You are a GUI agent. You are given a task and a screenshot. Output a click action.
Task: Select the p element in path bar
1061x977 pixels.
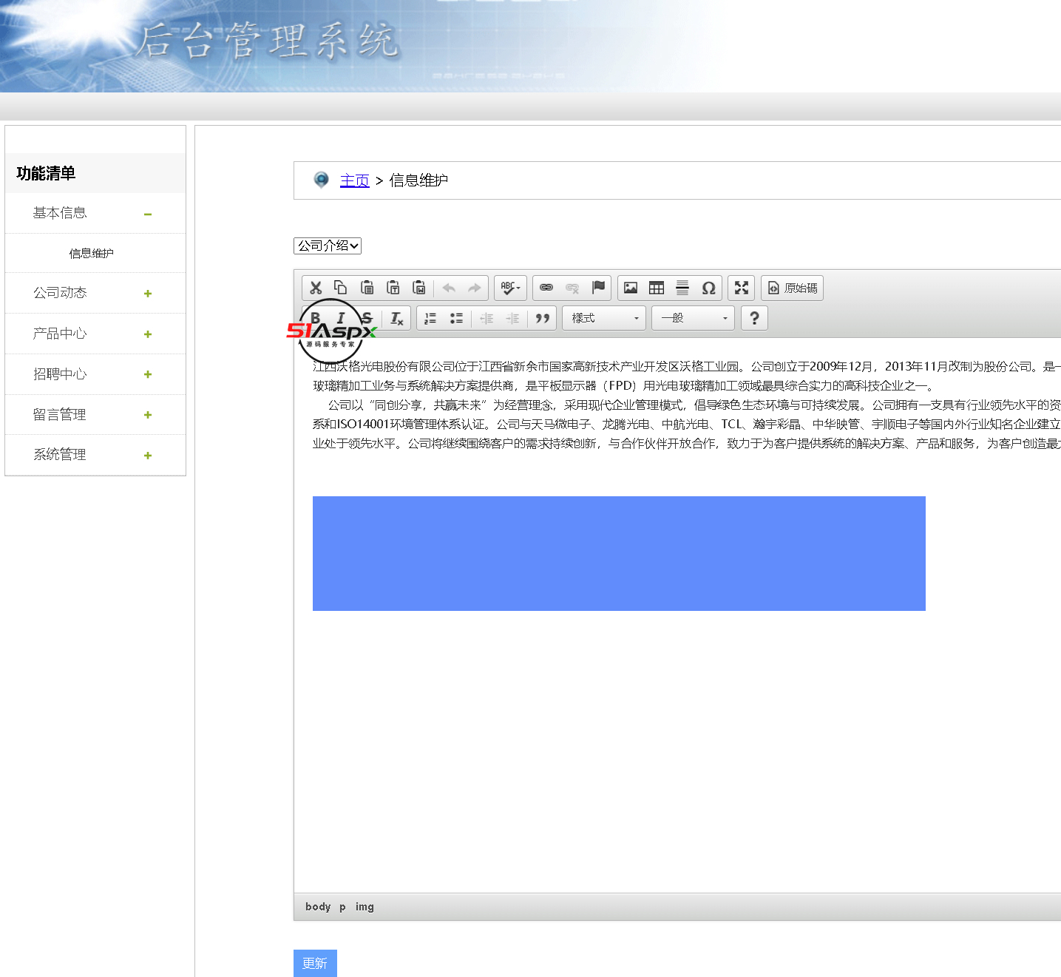coord(342,907)
